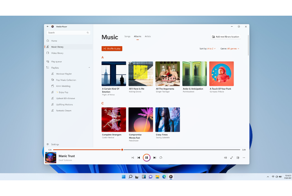Click artist name Ginger Teenager
This screenshot has width=292, height=196.
(163, 92)
